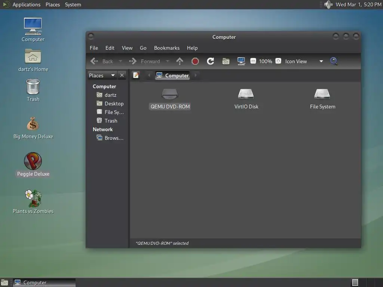Image resolution: width=383 pixels, height=287 pixels.
Task: Select the Trash desktop icon
Action: (x=33, y=90)
